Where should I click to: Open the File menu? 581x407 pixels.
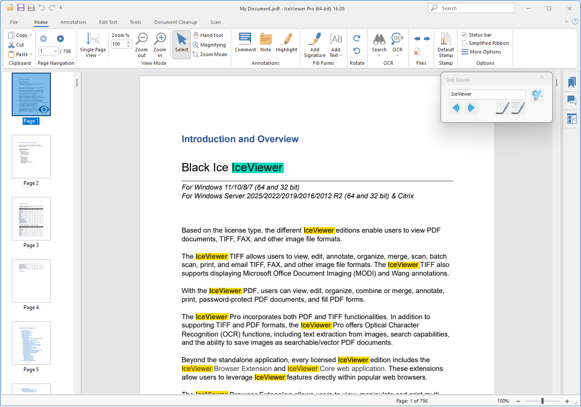click(14, 22)
